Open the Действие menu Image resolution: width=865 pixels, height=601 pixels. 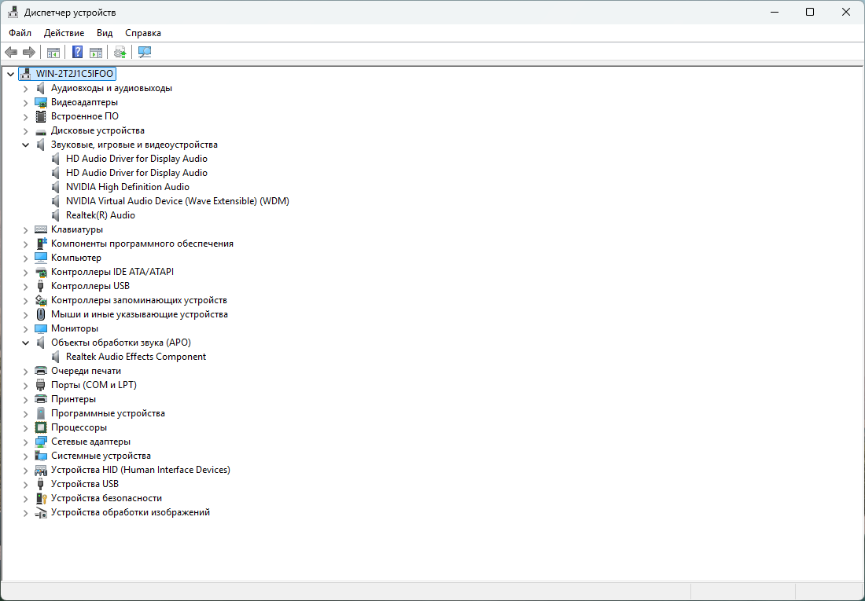pos(64,33)
